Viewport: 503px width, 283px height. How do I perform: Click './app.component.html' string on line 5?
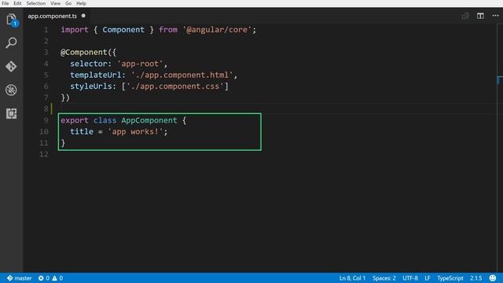[x=182, y=75]
